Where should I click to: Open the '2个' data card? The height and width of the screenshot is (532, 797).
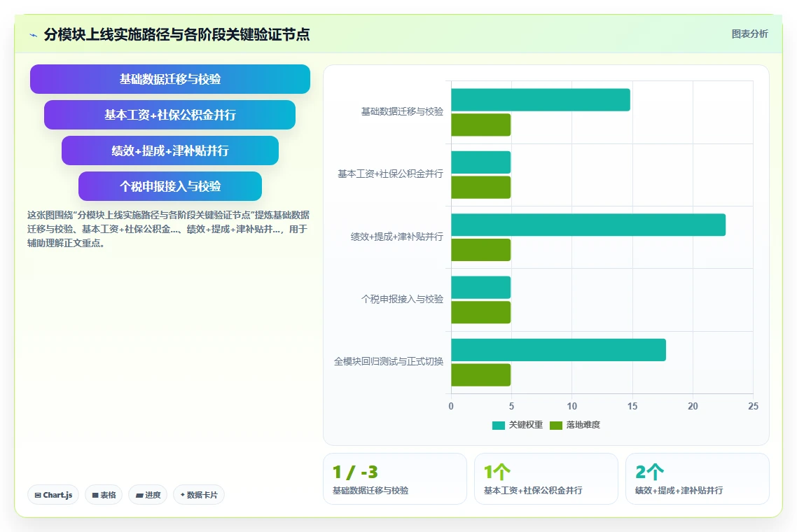(698, 479)
